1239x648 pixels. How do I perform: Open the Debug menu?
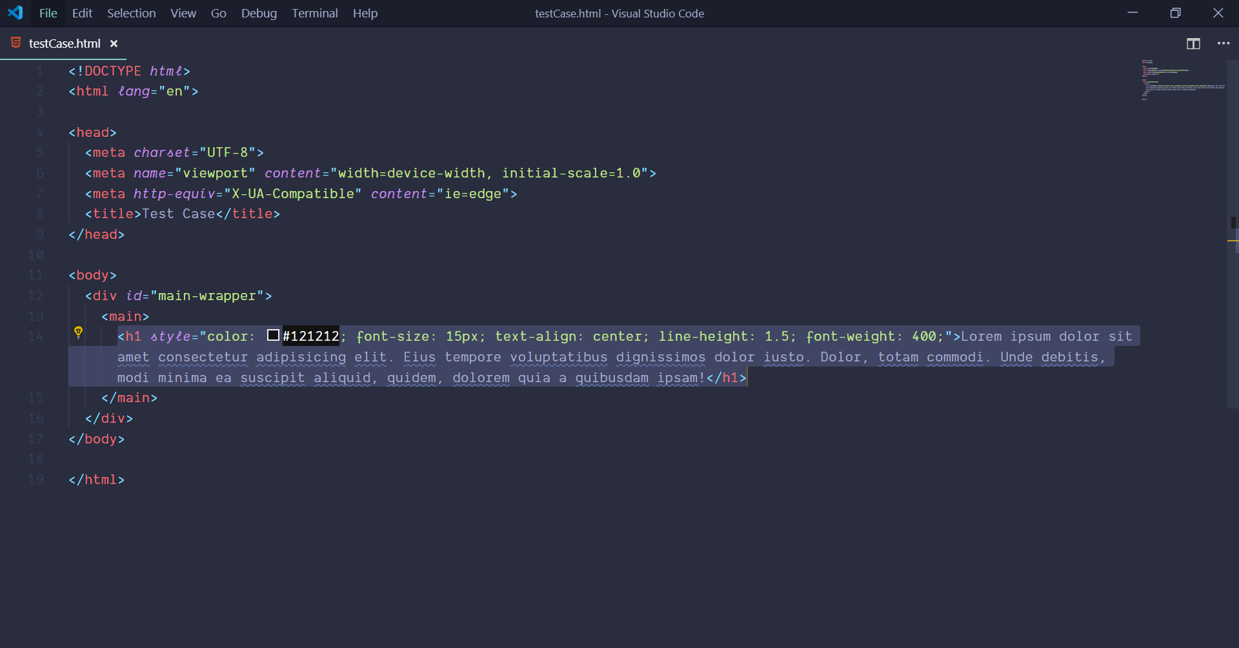click(258, 13)
